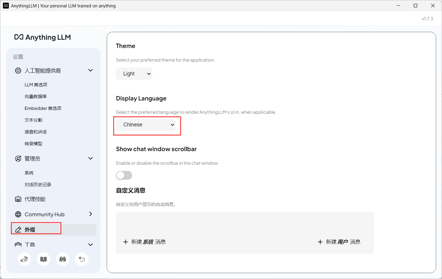Open 文本分割 settings
This screenshot has height=279, width=442.
pyautogui.click(x=33, y=120)
